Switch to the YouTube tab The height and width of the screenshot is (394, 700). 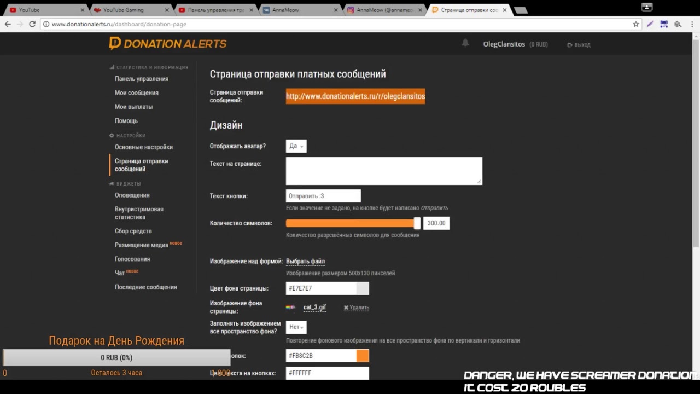[44, 10]
